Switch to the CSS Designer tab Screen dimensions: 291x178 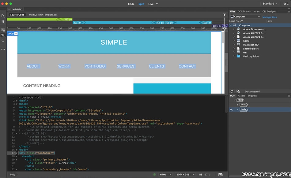point(270,12)
